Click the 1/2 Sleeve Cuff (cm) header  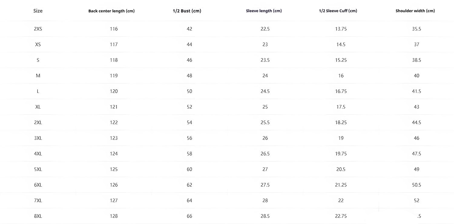pos(338,11)
